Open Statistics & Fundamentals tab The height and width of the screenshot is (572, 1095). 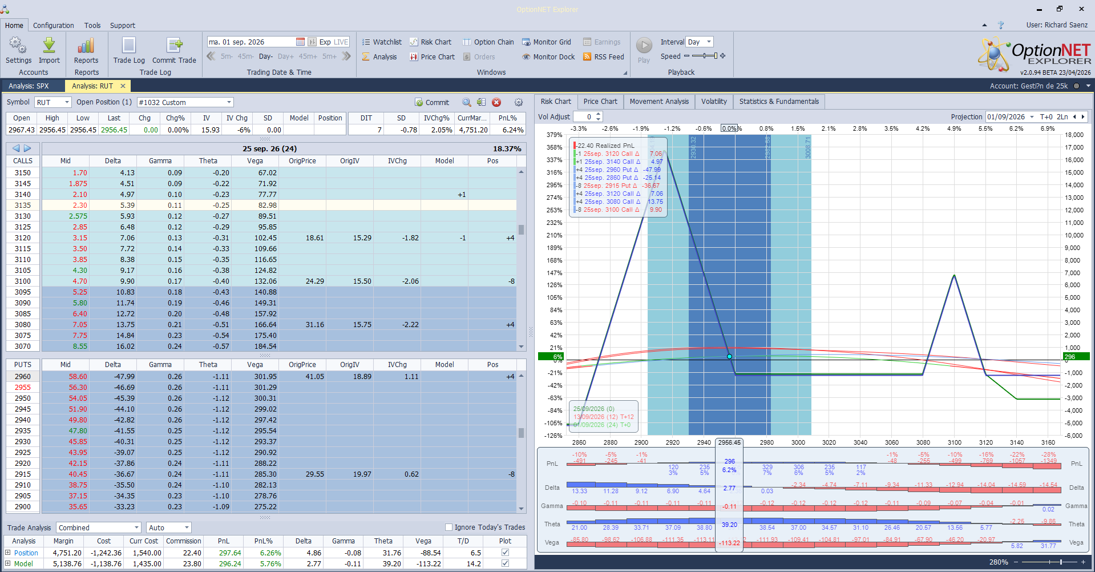(779, 102)
